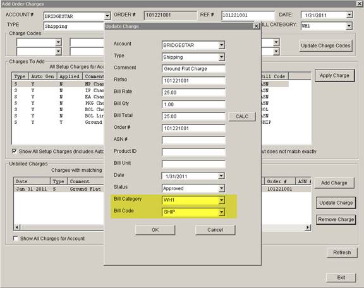The height and width of the screenshot is (288, 364).
Task: Toggle Show All Setup Charges checkbox
Action: (15, 152)
